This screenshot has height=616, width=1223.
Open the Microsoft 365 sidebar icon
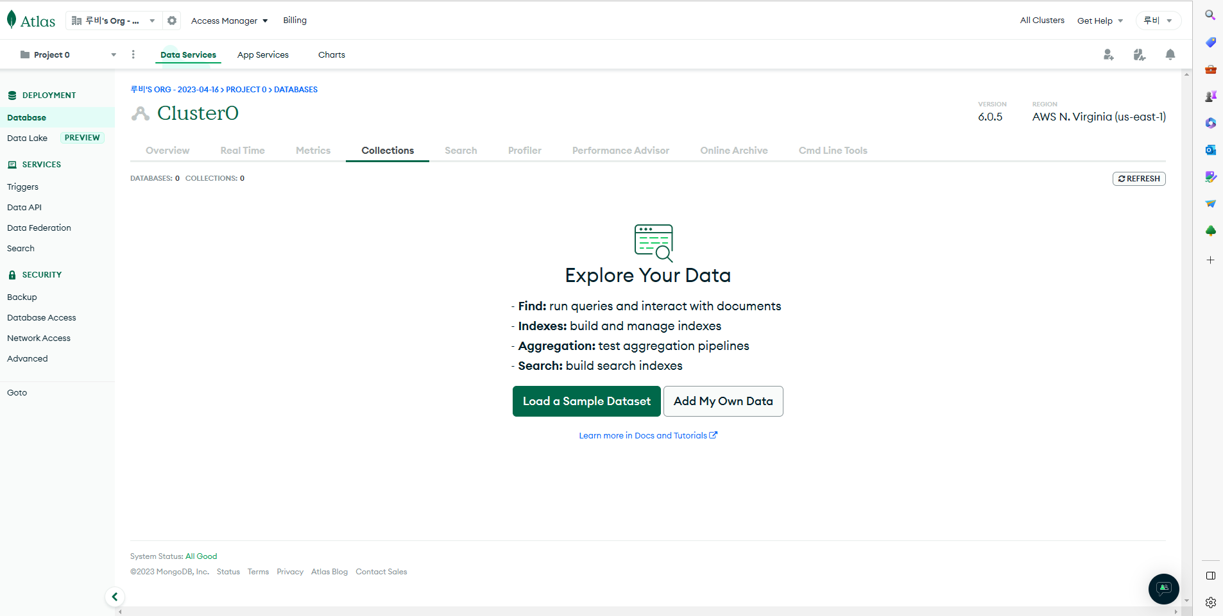[1210, 123]
